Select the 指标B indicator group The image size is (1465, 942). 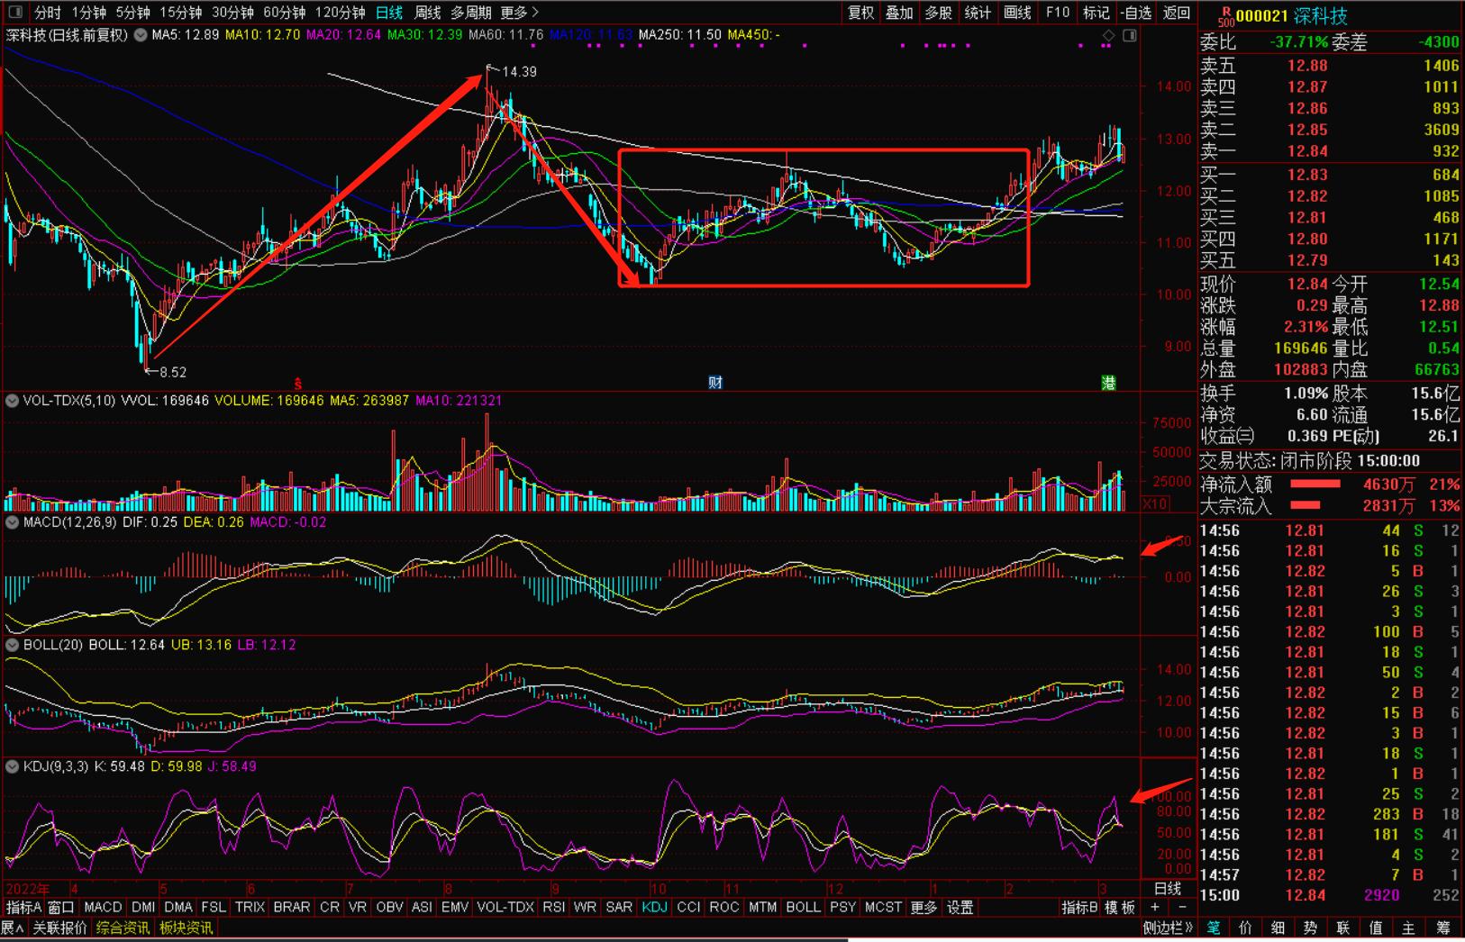[1079, 908]
